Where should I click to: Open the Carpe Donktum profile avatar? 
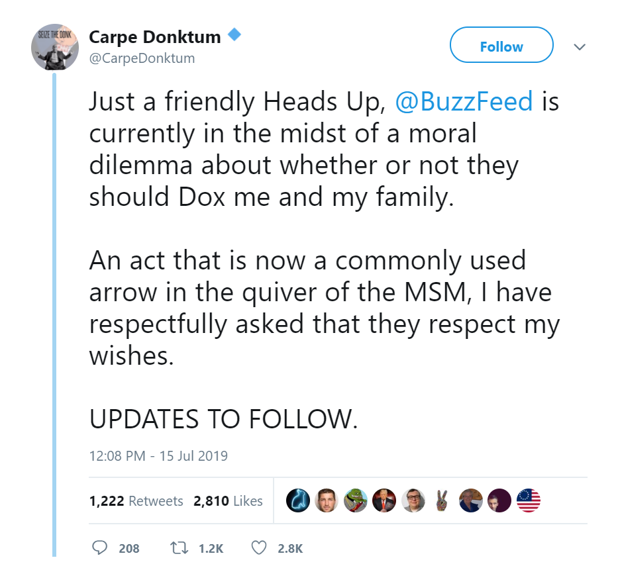click(55, 50)
